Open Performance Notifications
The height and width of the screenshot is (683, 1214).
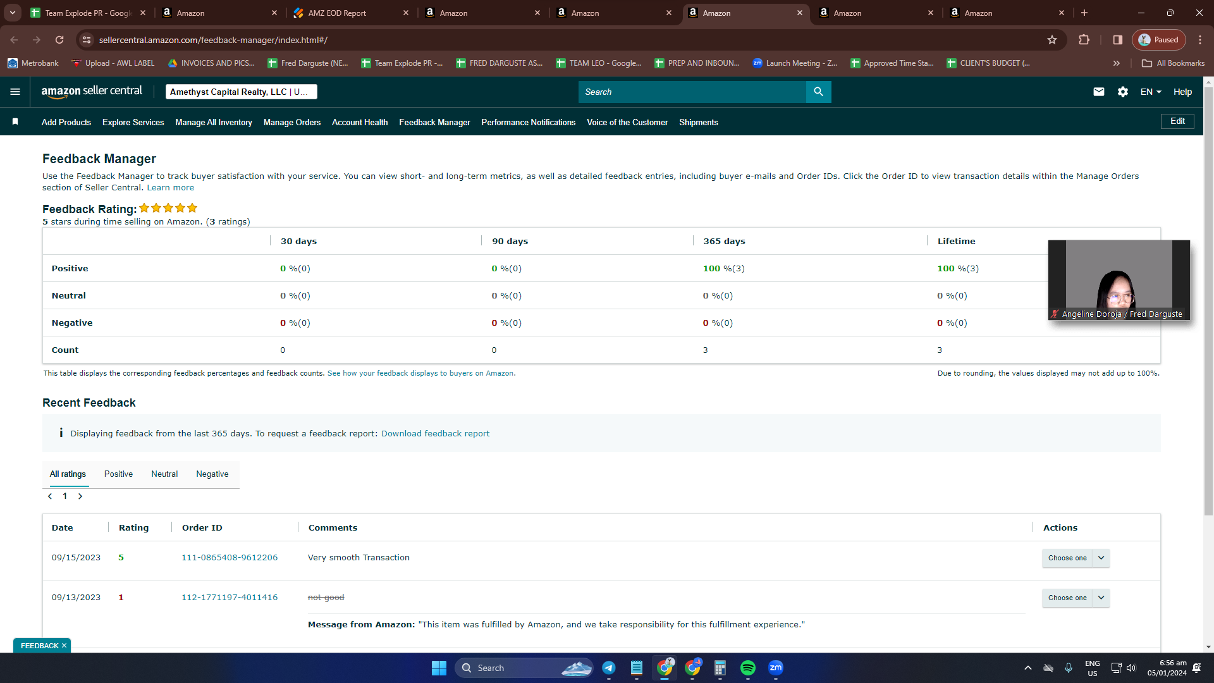[x=529, y=122]
